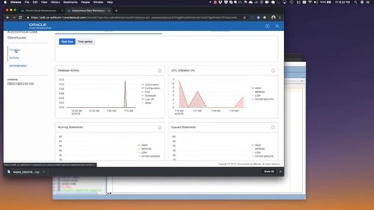Click the Oracle Cloud Infrastructure logo
Screen dimensions: 374x210
pyautogui.click(x=40, y=26)
